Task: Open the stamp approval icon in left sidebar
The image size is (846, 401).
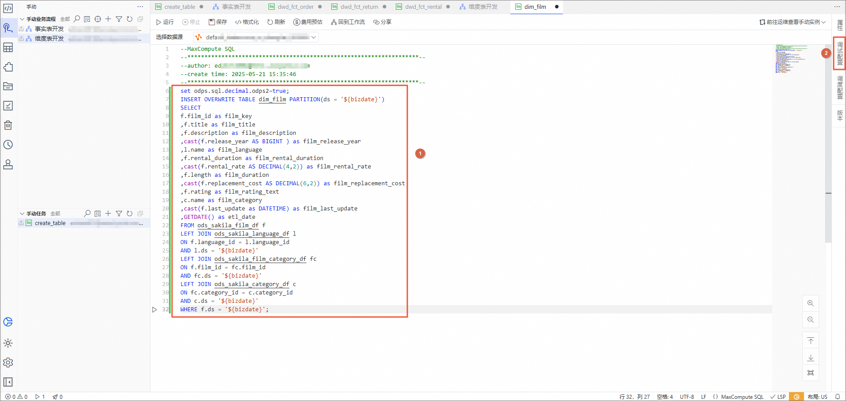Action: (8, 164)
